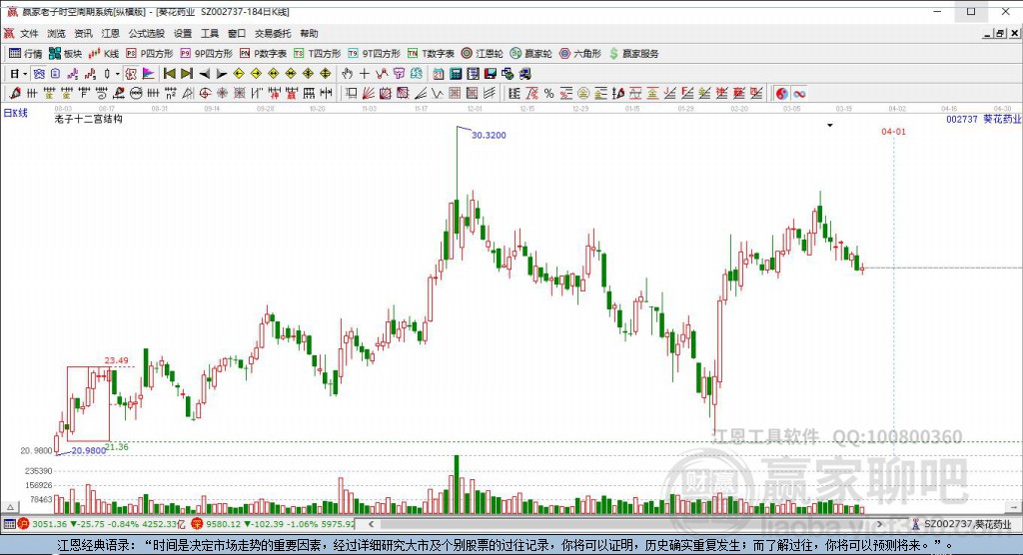Click the SZ002737 status bar label
This screenshot has height=555, width=1023.
coord(967,524)
